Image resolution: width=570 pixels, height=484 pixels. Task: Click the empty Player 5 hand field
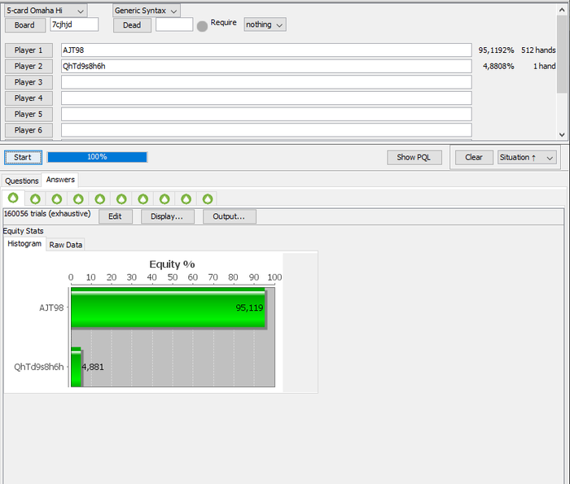click(266, 114)
